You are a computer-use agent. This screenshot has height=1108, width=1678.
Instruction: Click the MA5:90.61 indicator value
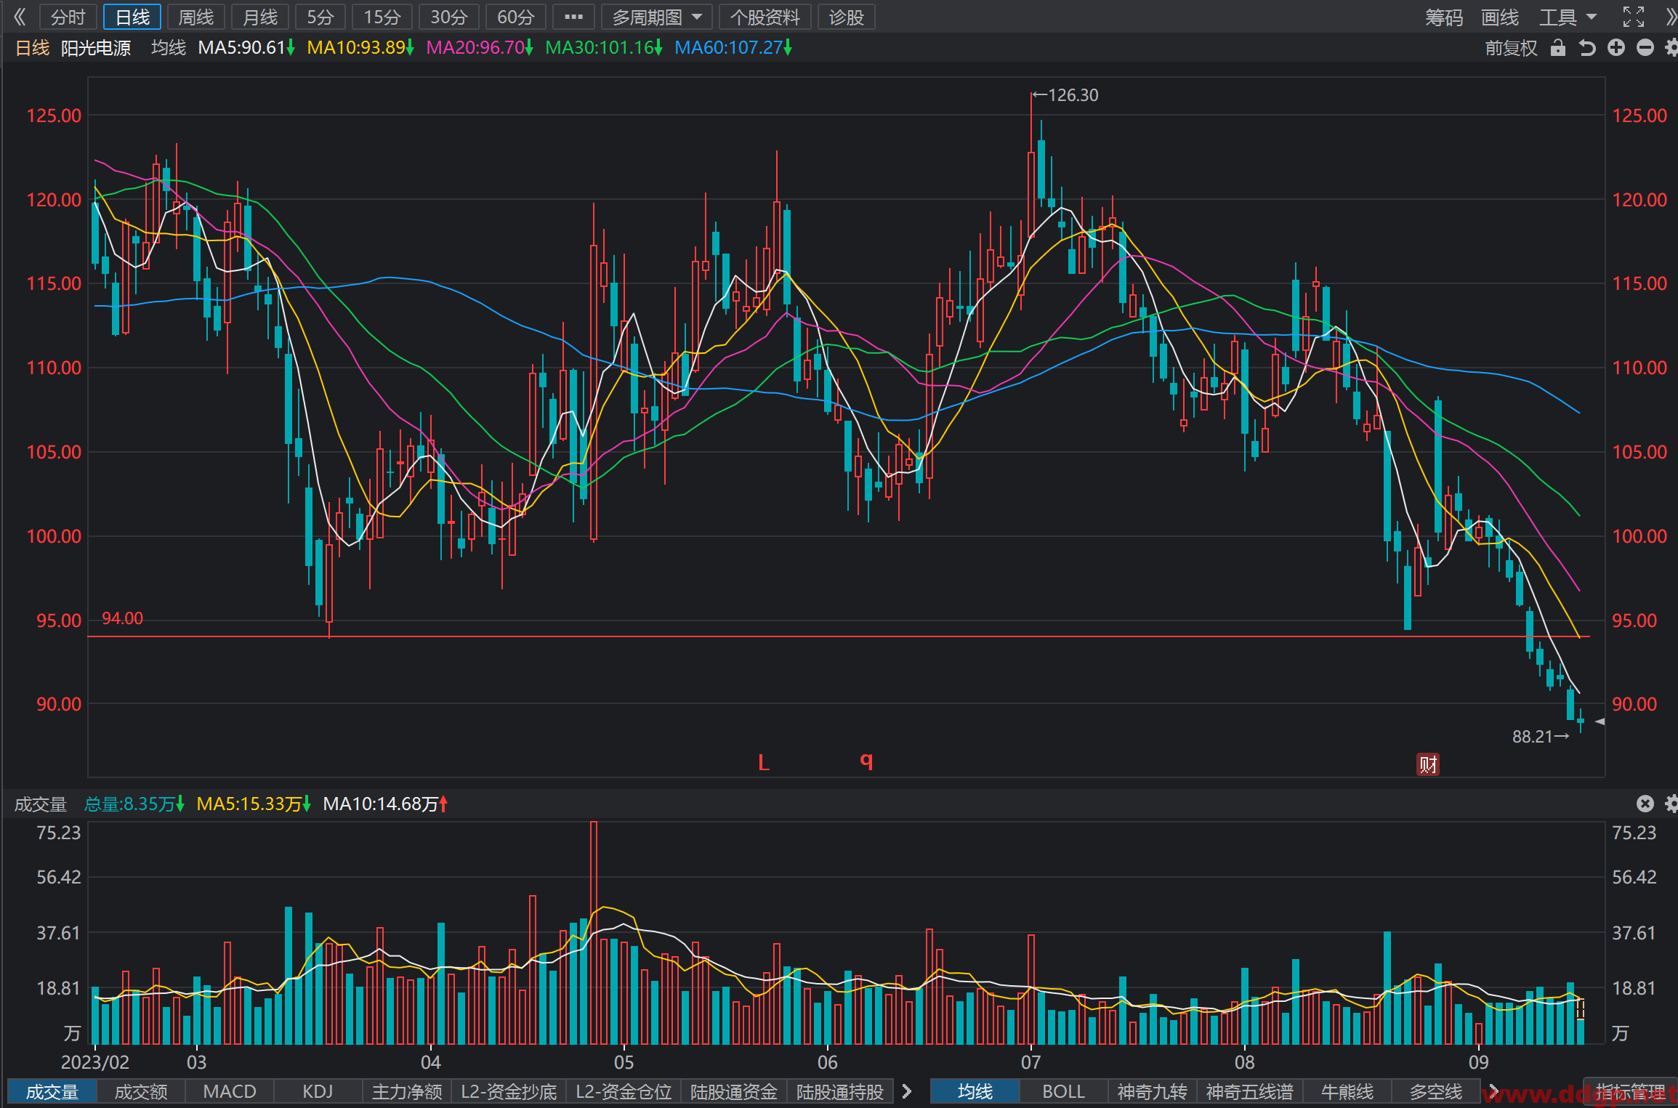pyautogui.click(x=246, y=48)
